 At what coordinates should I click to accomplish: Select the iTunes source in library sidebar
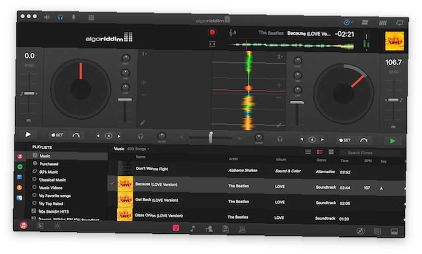(x=20, y=156)
